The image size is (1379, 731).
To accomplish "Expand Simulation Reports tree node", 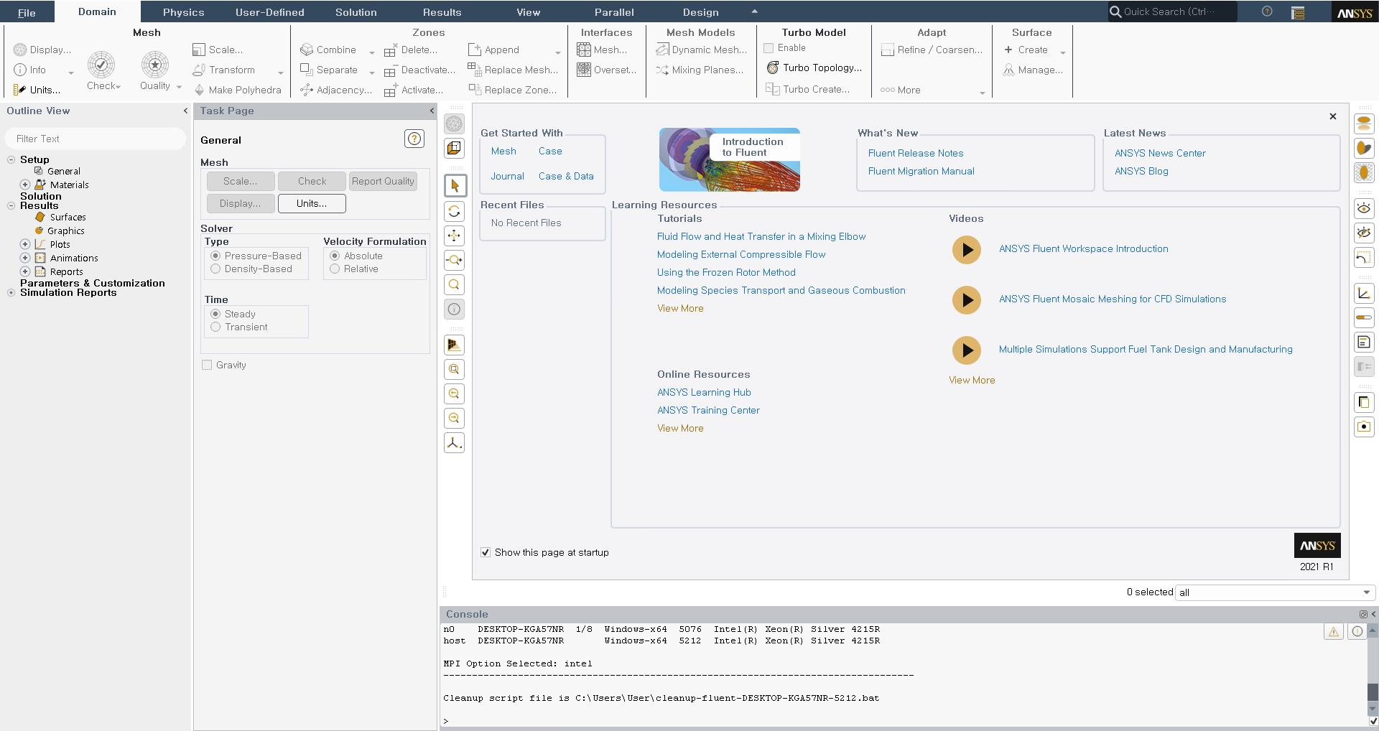I will point(11,293).
